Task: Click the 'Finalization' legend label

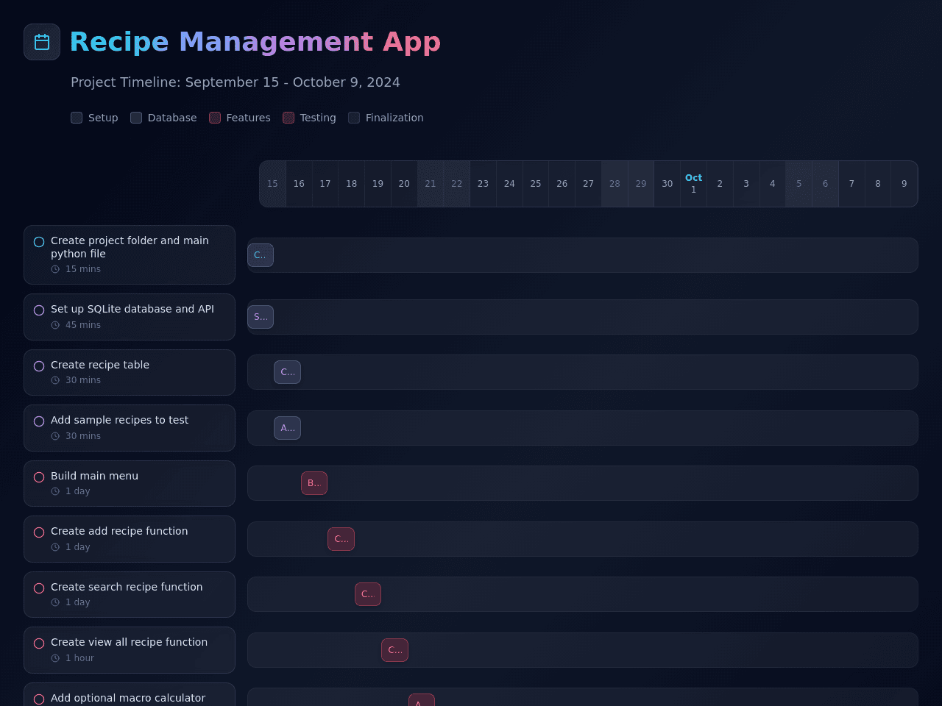Action: [x=394, y=118]
